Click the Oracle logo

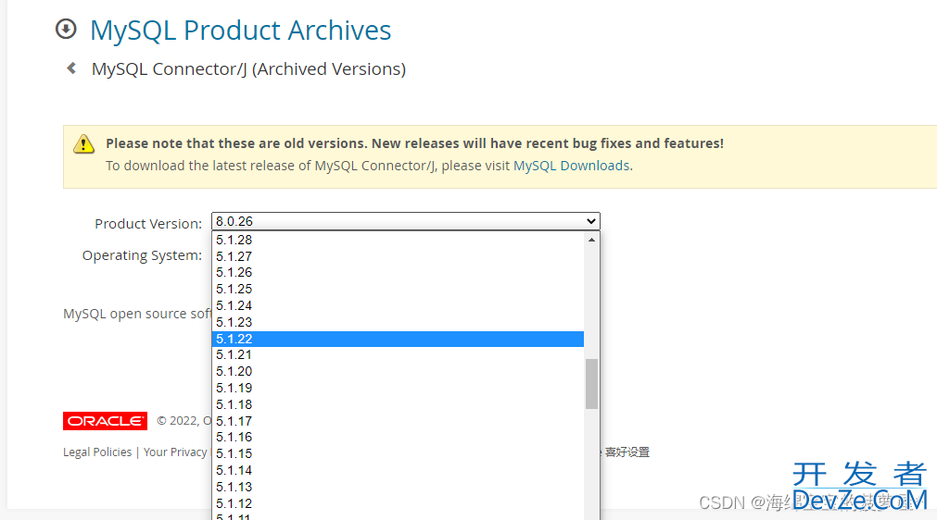pos(105,421)
